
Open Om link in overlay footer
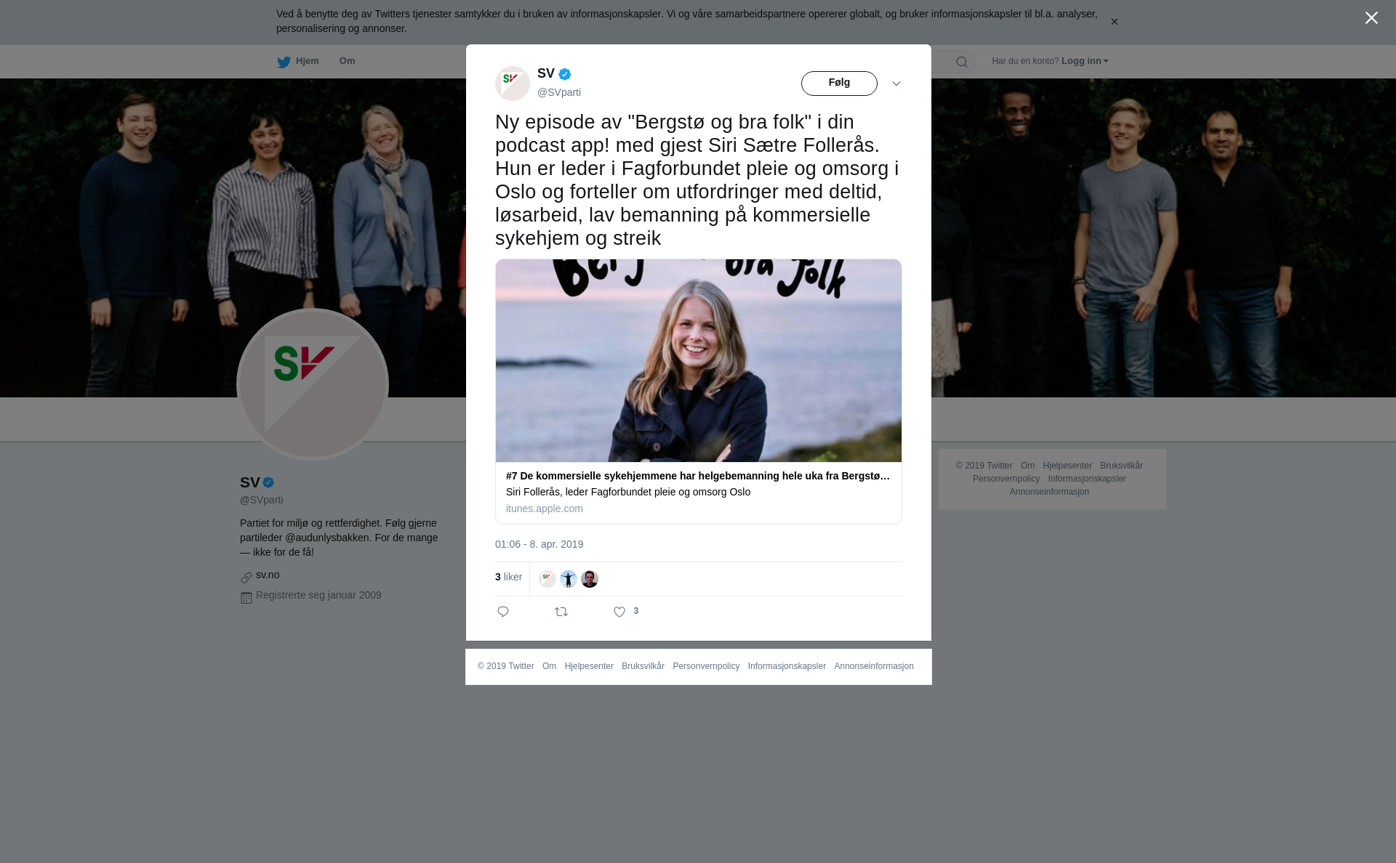[x=549, y=666]
